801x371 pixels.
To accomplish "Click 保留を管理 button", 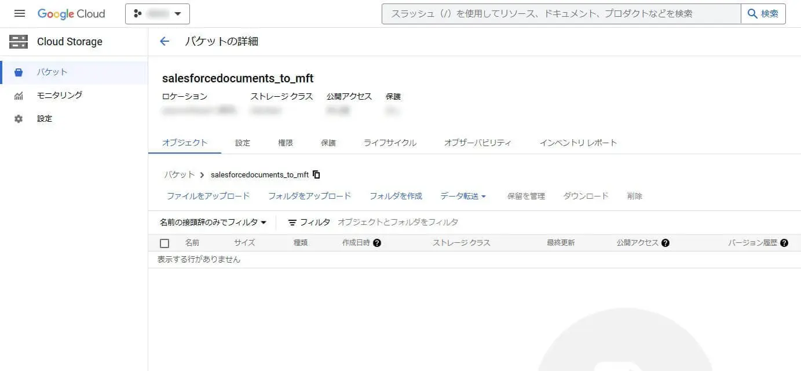I will pos(526,196).
